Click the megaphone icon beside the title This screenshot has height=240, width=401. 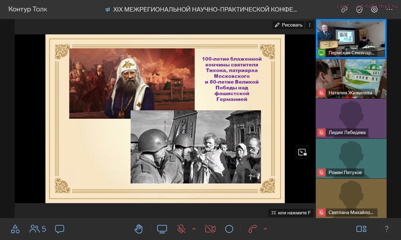coord(107,10)
